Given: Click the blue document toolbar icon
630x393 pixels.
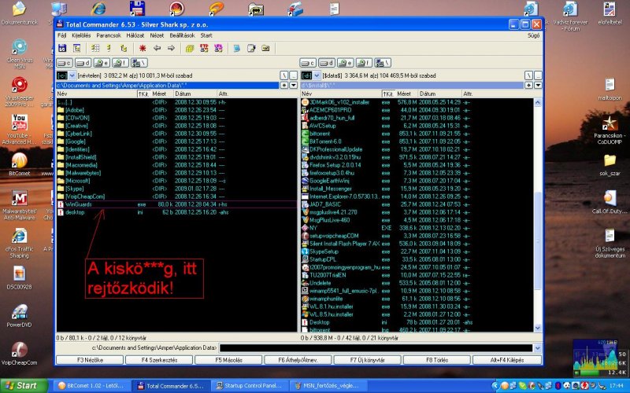Looking at the screenshot, I should [x=237, y=48].
